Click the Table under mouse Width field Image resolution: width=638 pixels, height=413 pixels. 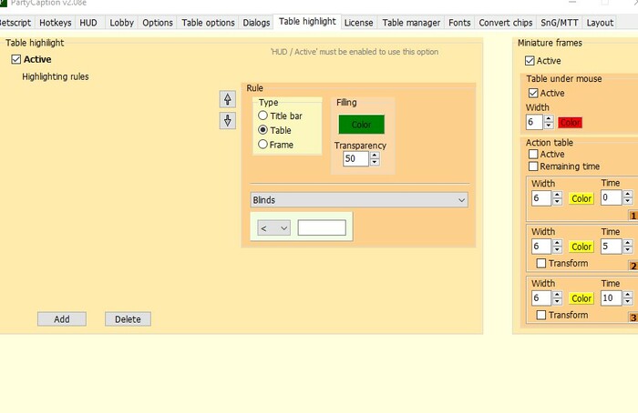point(534,122)
